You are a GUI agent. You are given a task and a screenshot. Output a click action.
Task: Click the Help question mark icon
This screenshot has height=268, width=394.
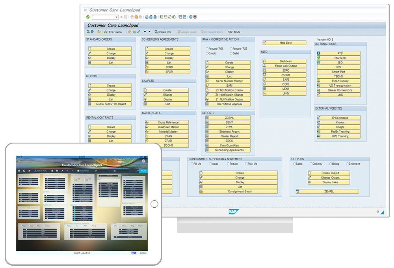(190, 17)
